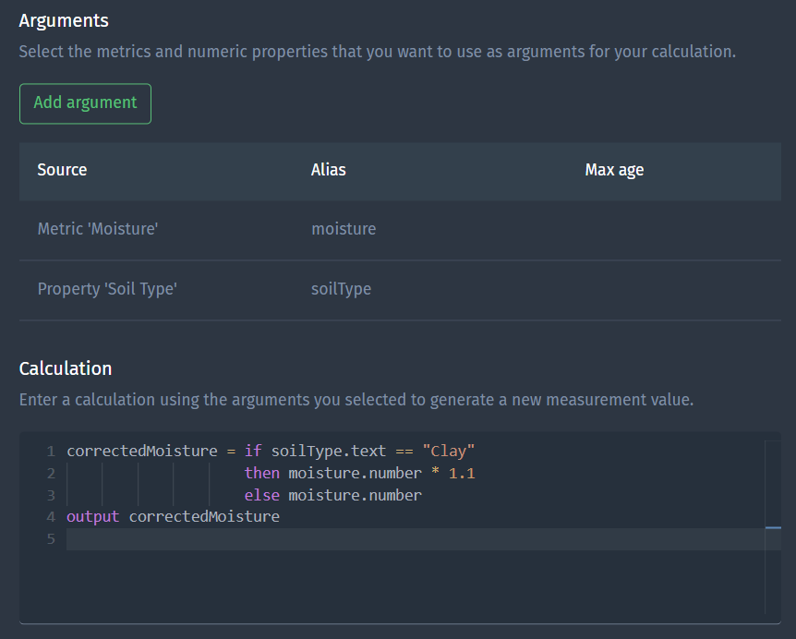Click the then keyword on line 2

[x=262, y=474]
